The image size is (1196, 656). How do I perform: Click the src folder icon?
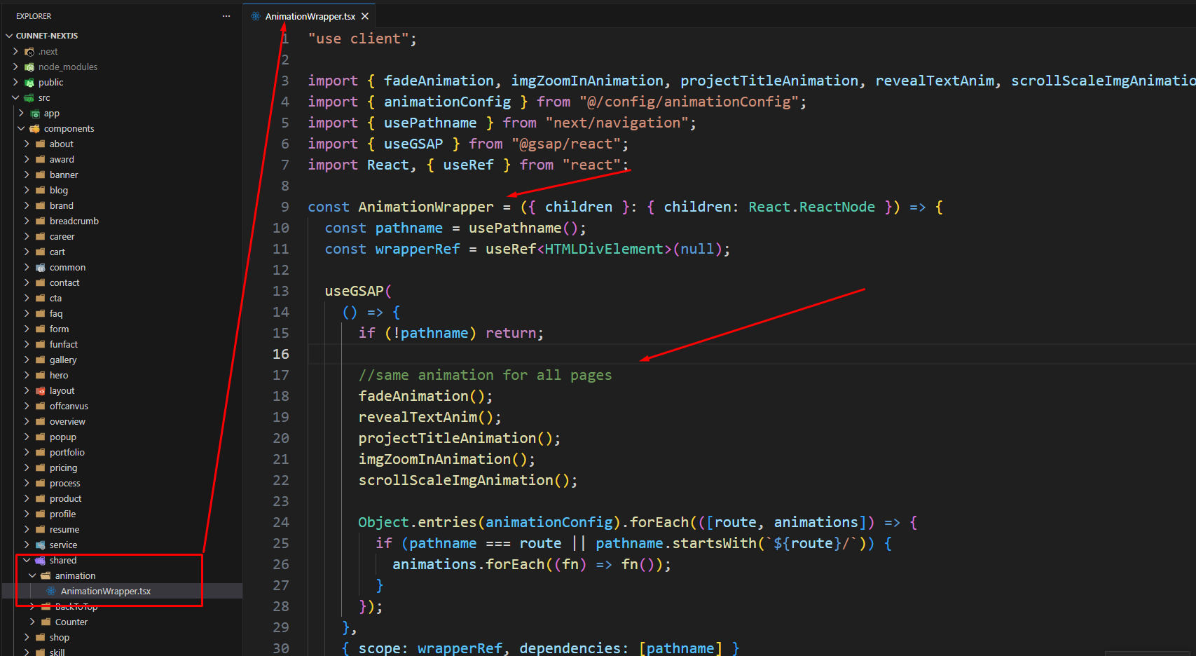(x=29, y=98)
